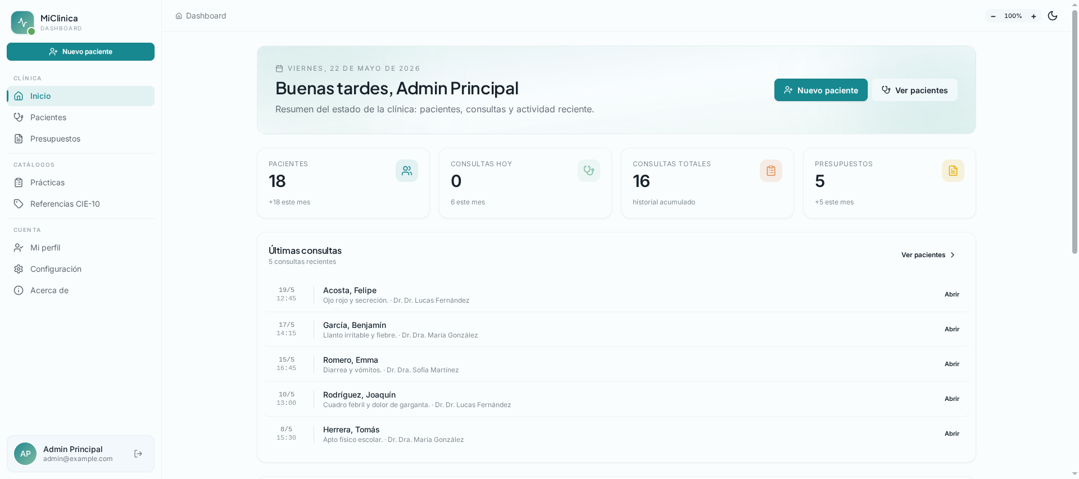Open Presupuestos in the sidebar
This screenshot has height=479, width=1079.
click(x=80, y=139)
